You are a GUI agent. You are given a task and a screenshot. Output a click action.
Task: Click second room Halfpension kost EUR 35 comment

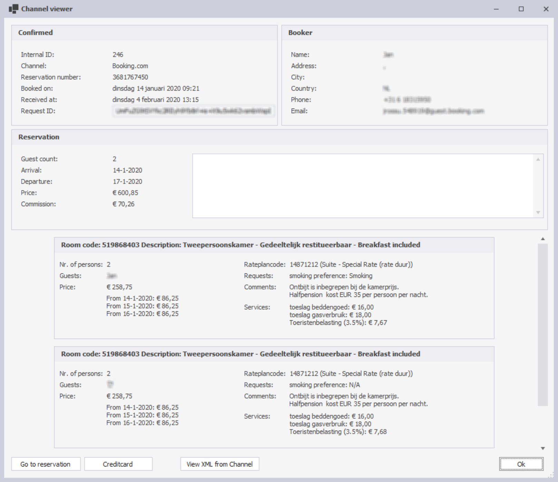359,404
